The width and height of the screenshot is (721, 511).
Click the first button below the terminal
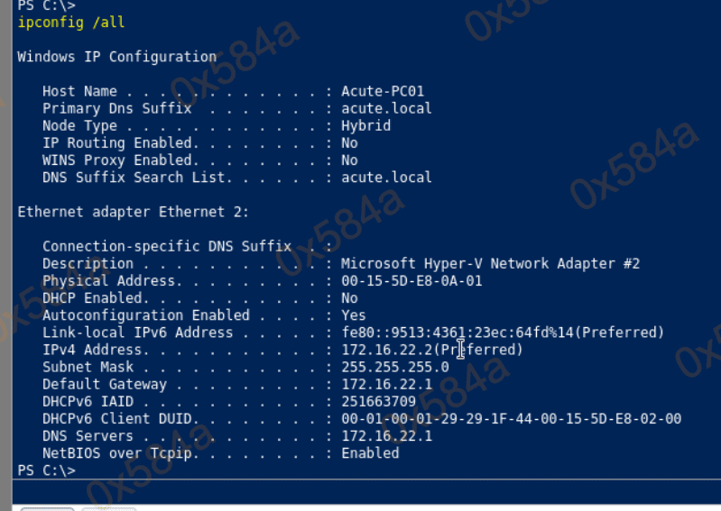pyautogui.click(x=47, y=508)
